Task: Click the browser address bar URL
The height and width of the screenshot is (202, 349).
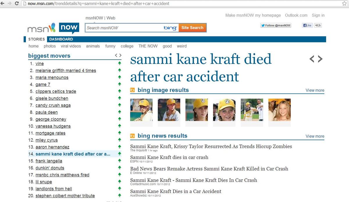Action: click(99, 3)
